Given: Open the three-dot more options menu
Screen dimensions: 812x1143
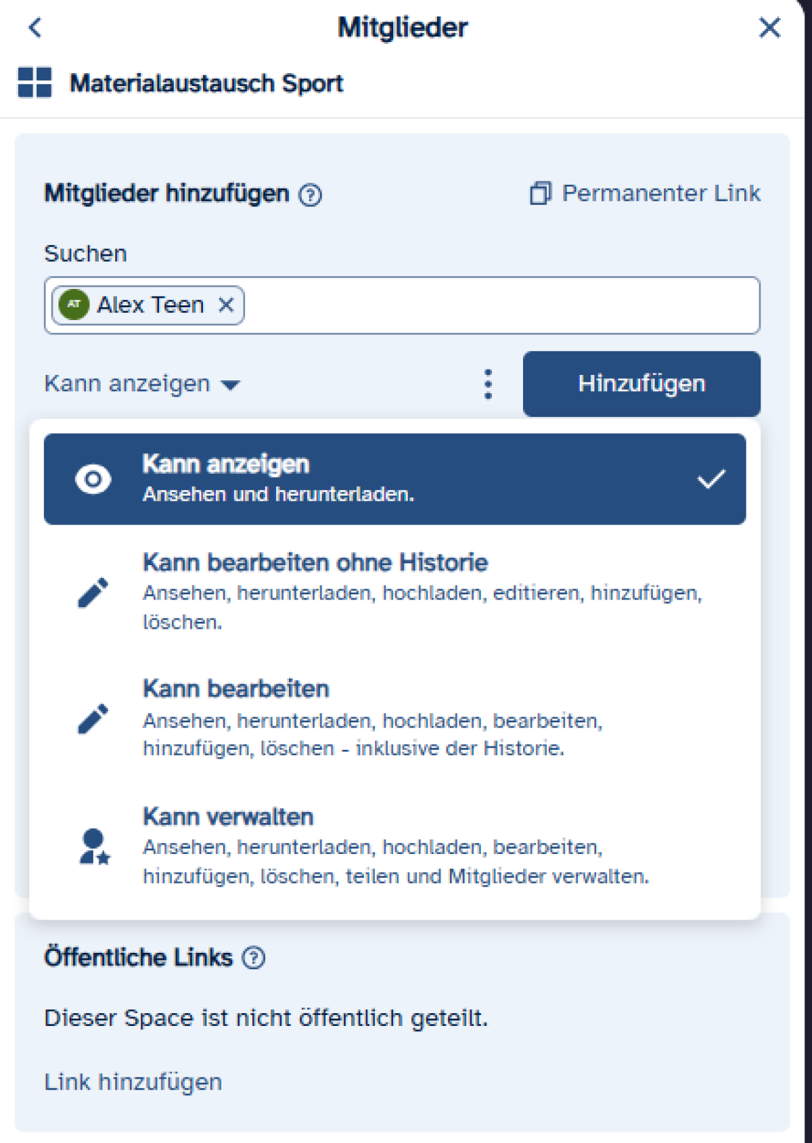Looking at the screenshot, I should click(488, 384).
